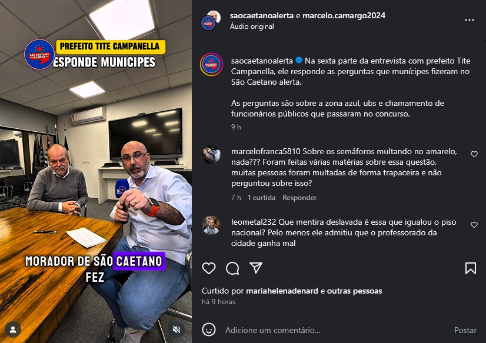Screen dimensions: 486x343
Task: Like leometal232's comment heart
Action: (x=474, y=225)
